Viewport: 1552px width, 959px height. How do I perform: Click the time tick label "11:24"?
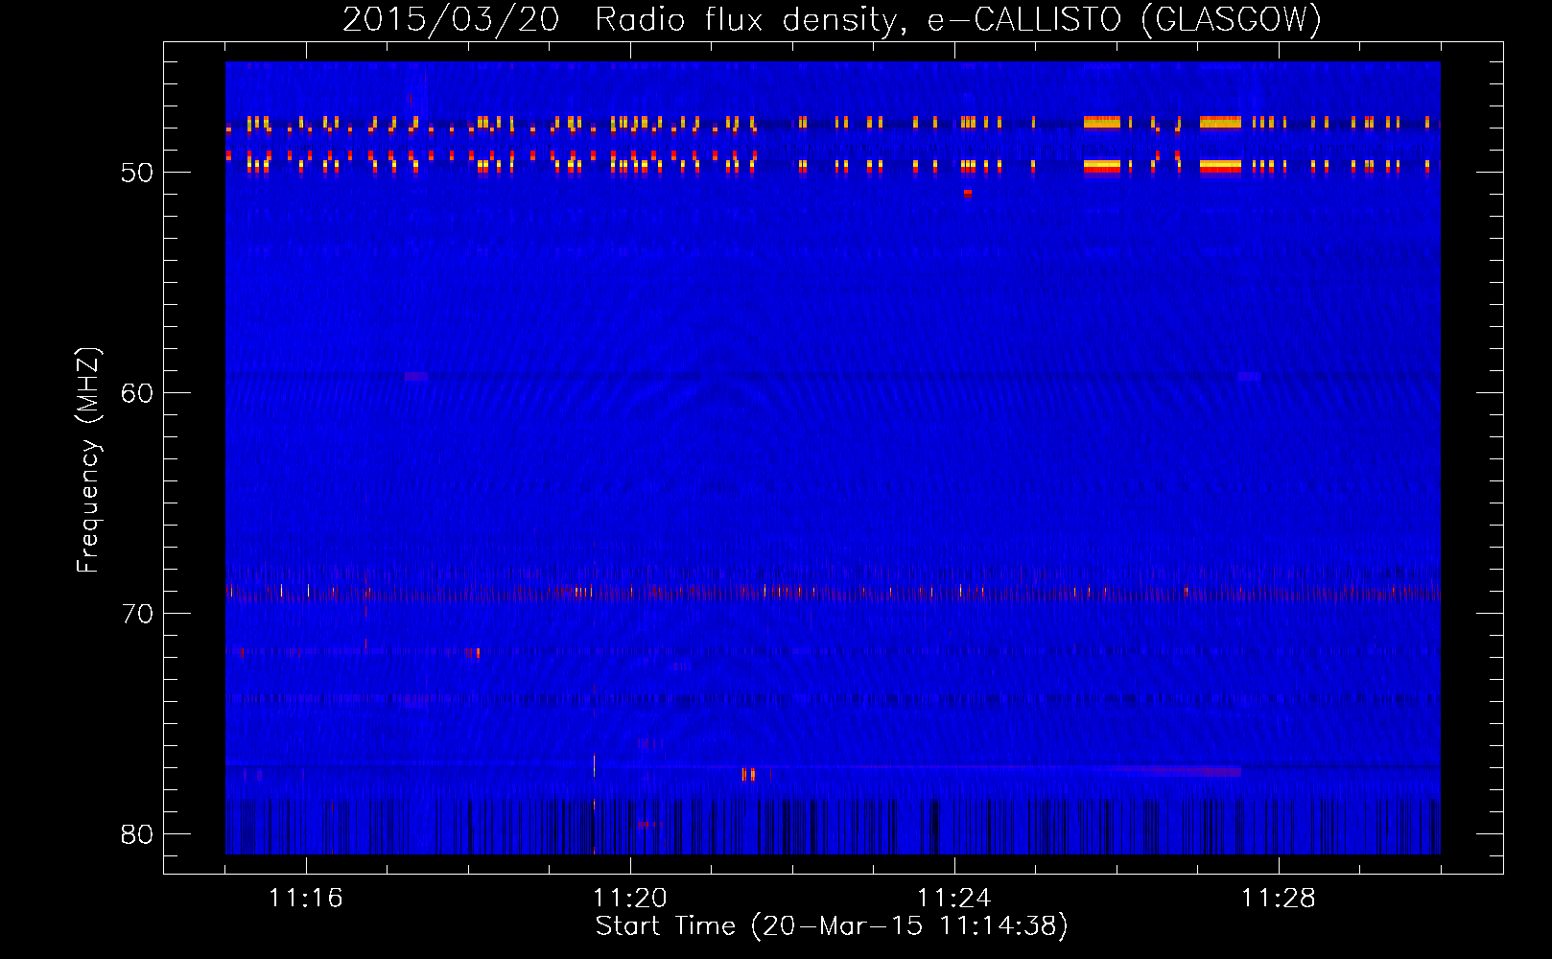click(x=954, y=898)
